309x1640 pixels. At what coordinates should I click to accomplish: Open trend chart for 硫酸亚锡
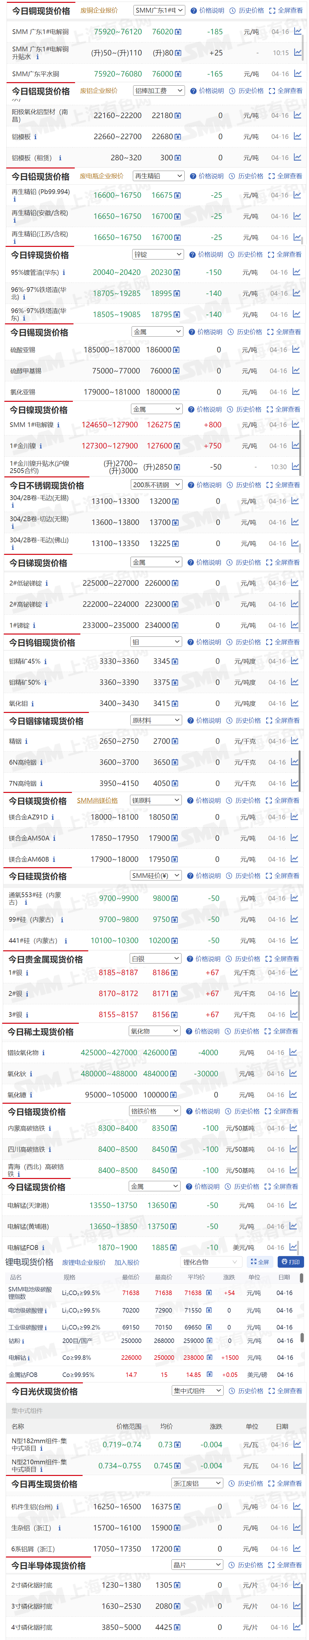[296, 350]
